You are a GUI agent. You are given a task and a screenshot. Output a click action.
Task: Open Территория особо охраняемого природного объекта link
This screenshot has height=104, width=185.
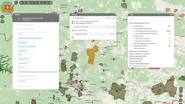coord(38,72)
